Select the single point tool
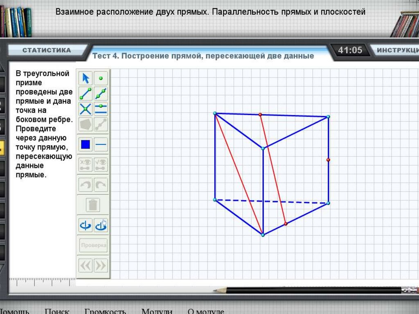The image size is (419, 314). [x=101, y=78]
